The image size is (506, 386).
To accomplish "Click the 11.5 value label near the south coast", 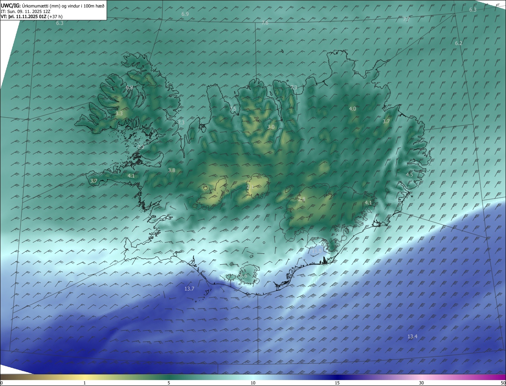I will click(x=317, y=251).
